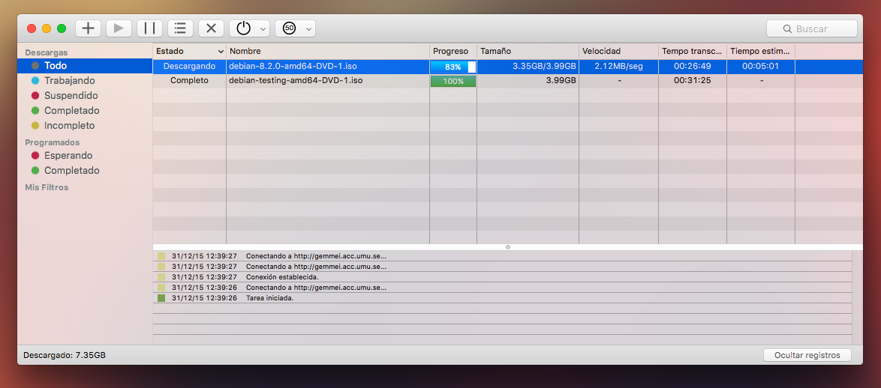Pause the download with the pause icon
881x388 pixels.
pos(149,28)
